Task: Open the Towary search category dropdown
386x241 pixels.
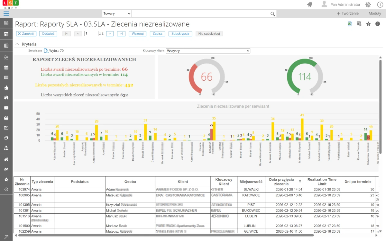Action: coord(117,13)
